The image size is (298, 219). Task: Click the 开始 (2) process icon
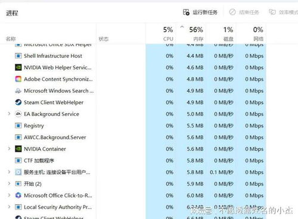coord(18,184)
